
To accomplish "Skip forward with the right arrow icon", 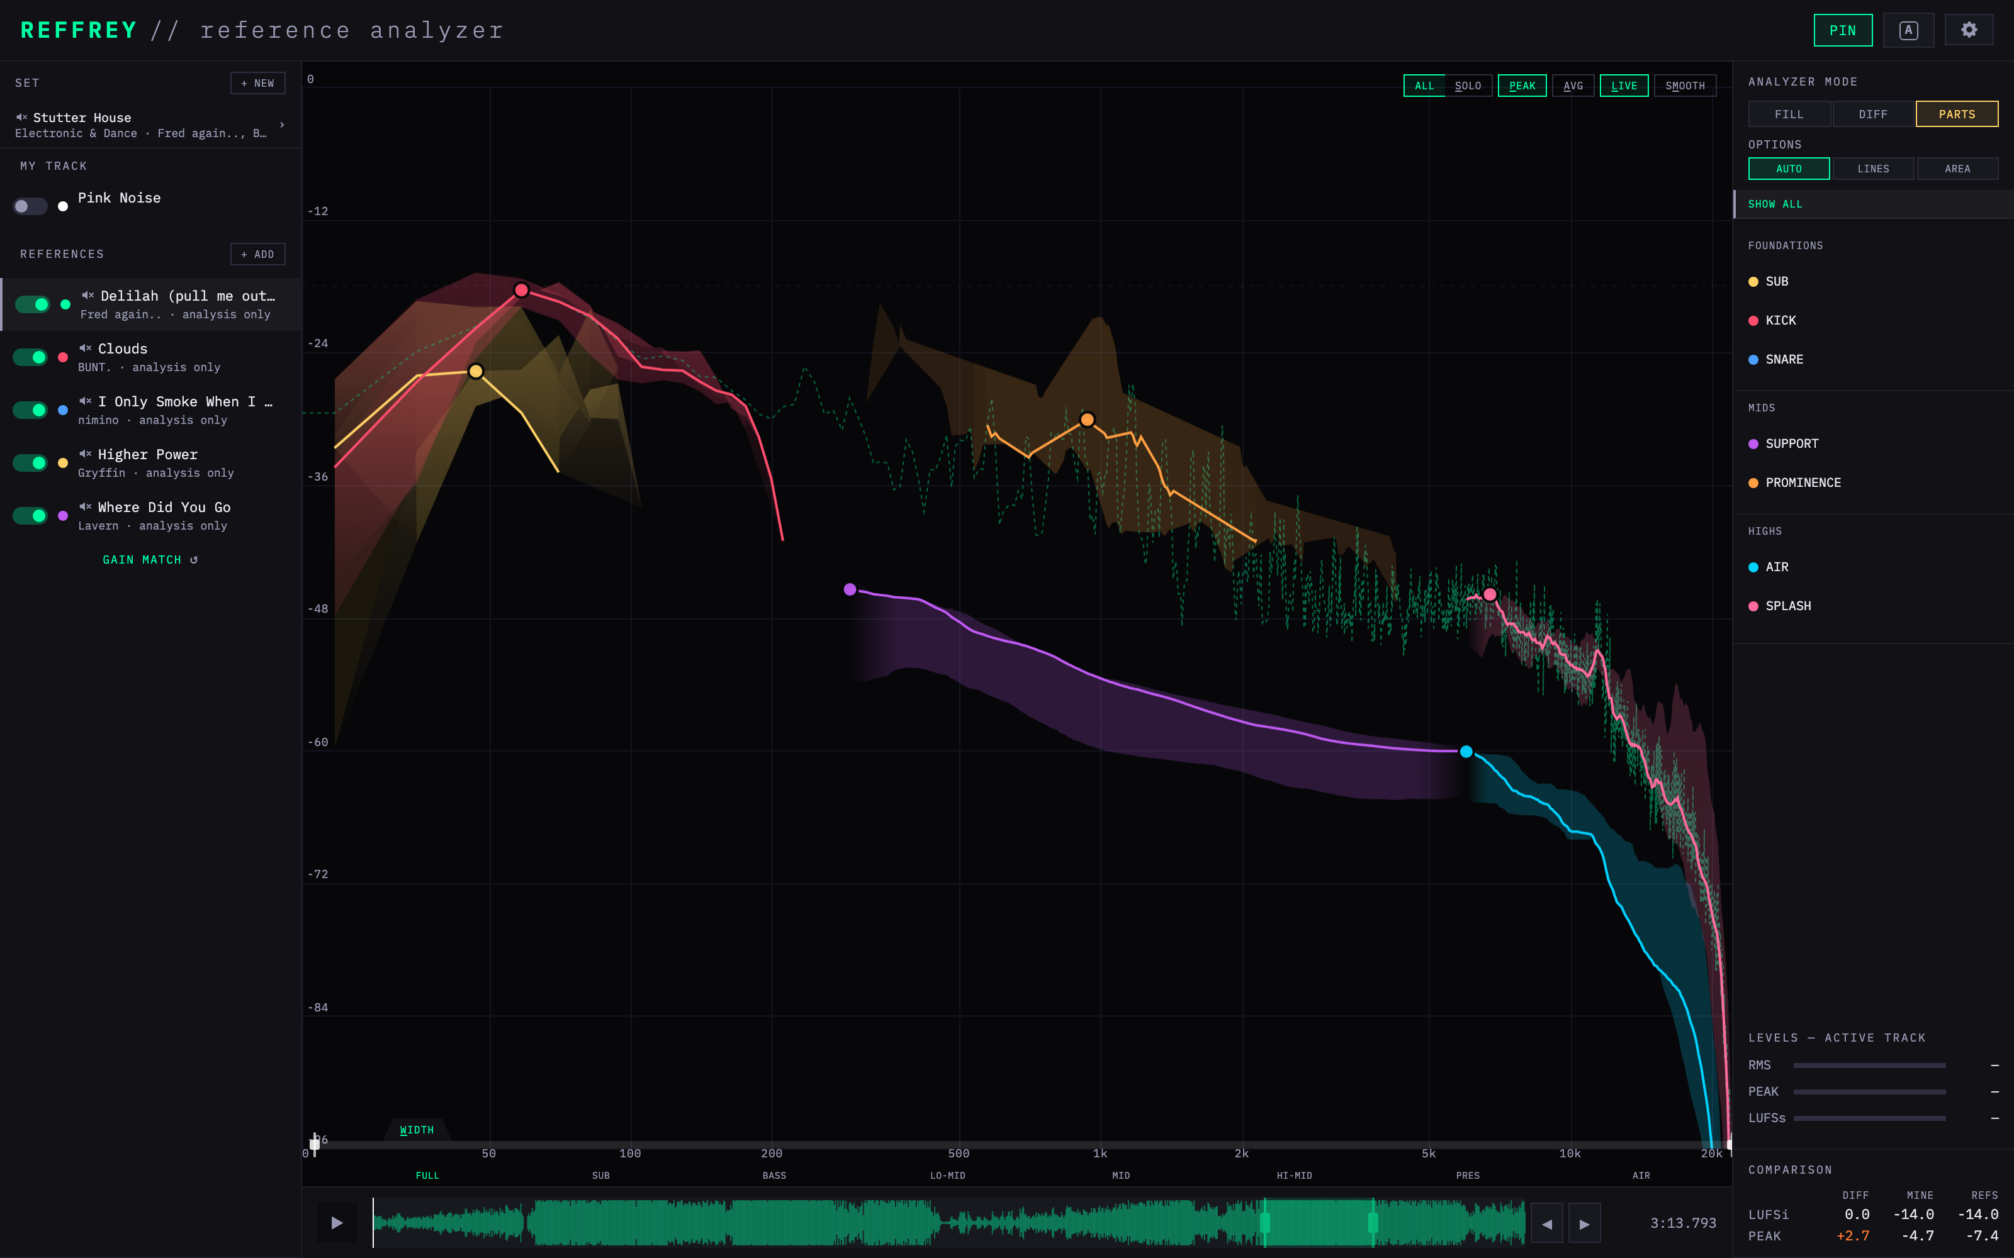I will [1585, 1224].
